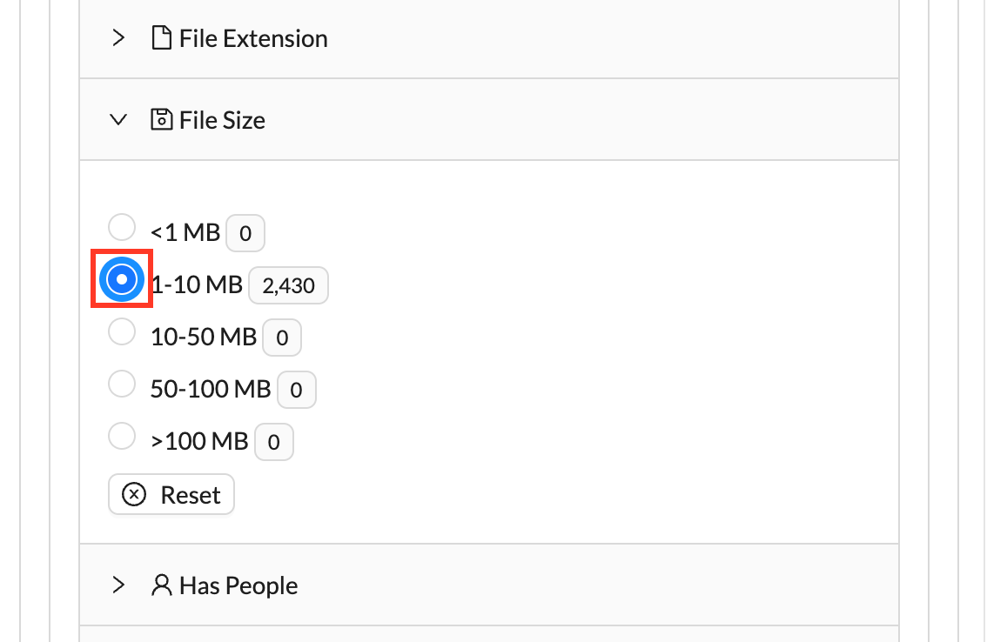Expand the File Extension section chevron
The height and width of the screenshot is (642, 987).
[x=118, y=38]
